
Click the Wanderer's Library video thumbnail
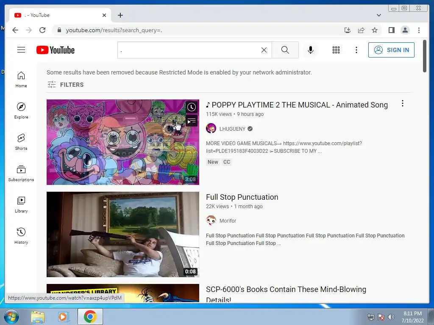[123, 293]
